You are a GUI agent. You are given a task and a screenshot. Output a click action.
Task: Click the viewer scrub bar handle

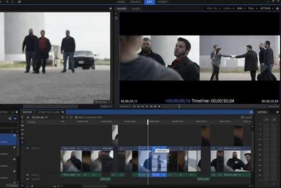[179, 106]
